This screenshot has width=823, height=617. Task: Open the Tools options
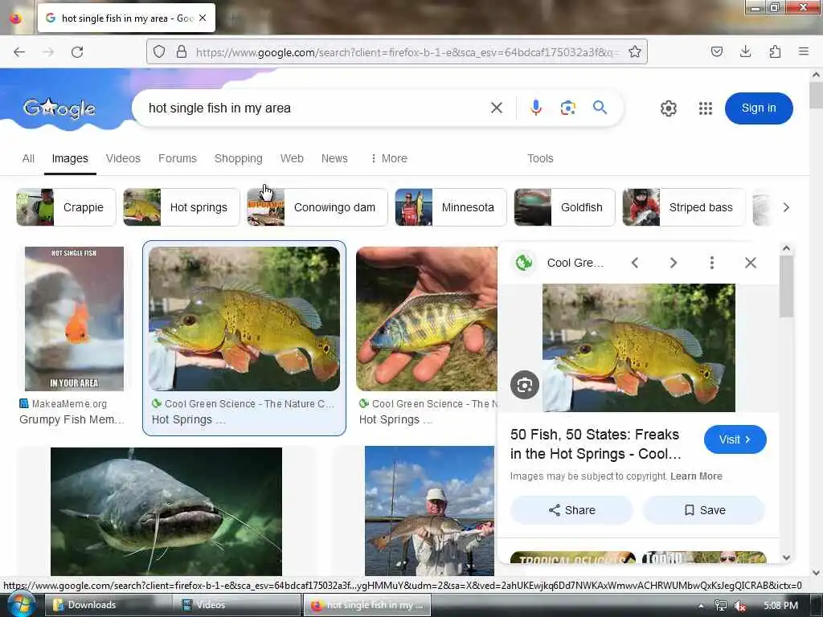540,158
